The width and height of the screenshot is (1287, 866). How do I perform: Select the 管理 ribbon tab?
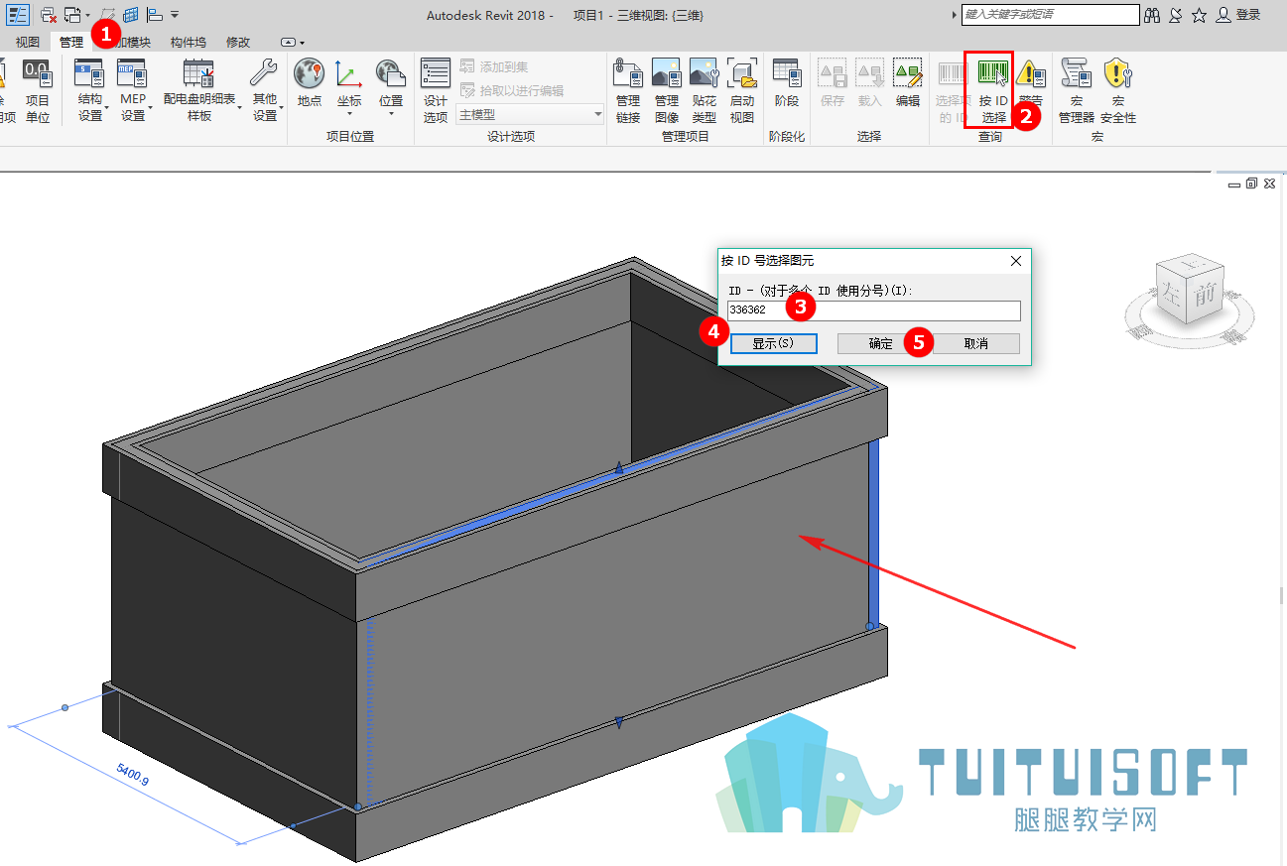click(71, 43)
